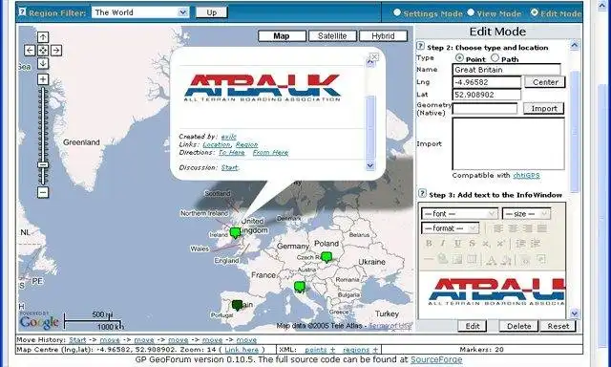
Task: Pan the map up with arrow button
Action: 43,37
